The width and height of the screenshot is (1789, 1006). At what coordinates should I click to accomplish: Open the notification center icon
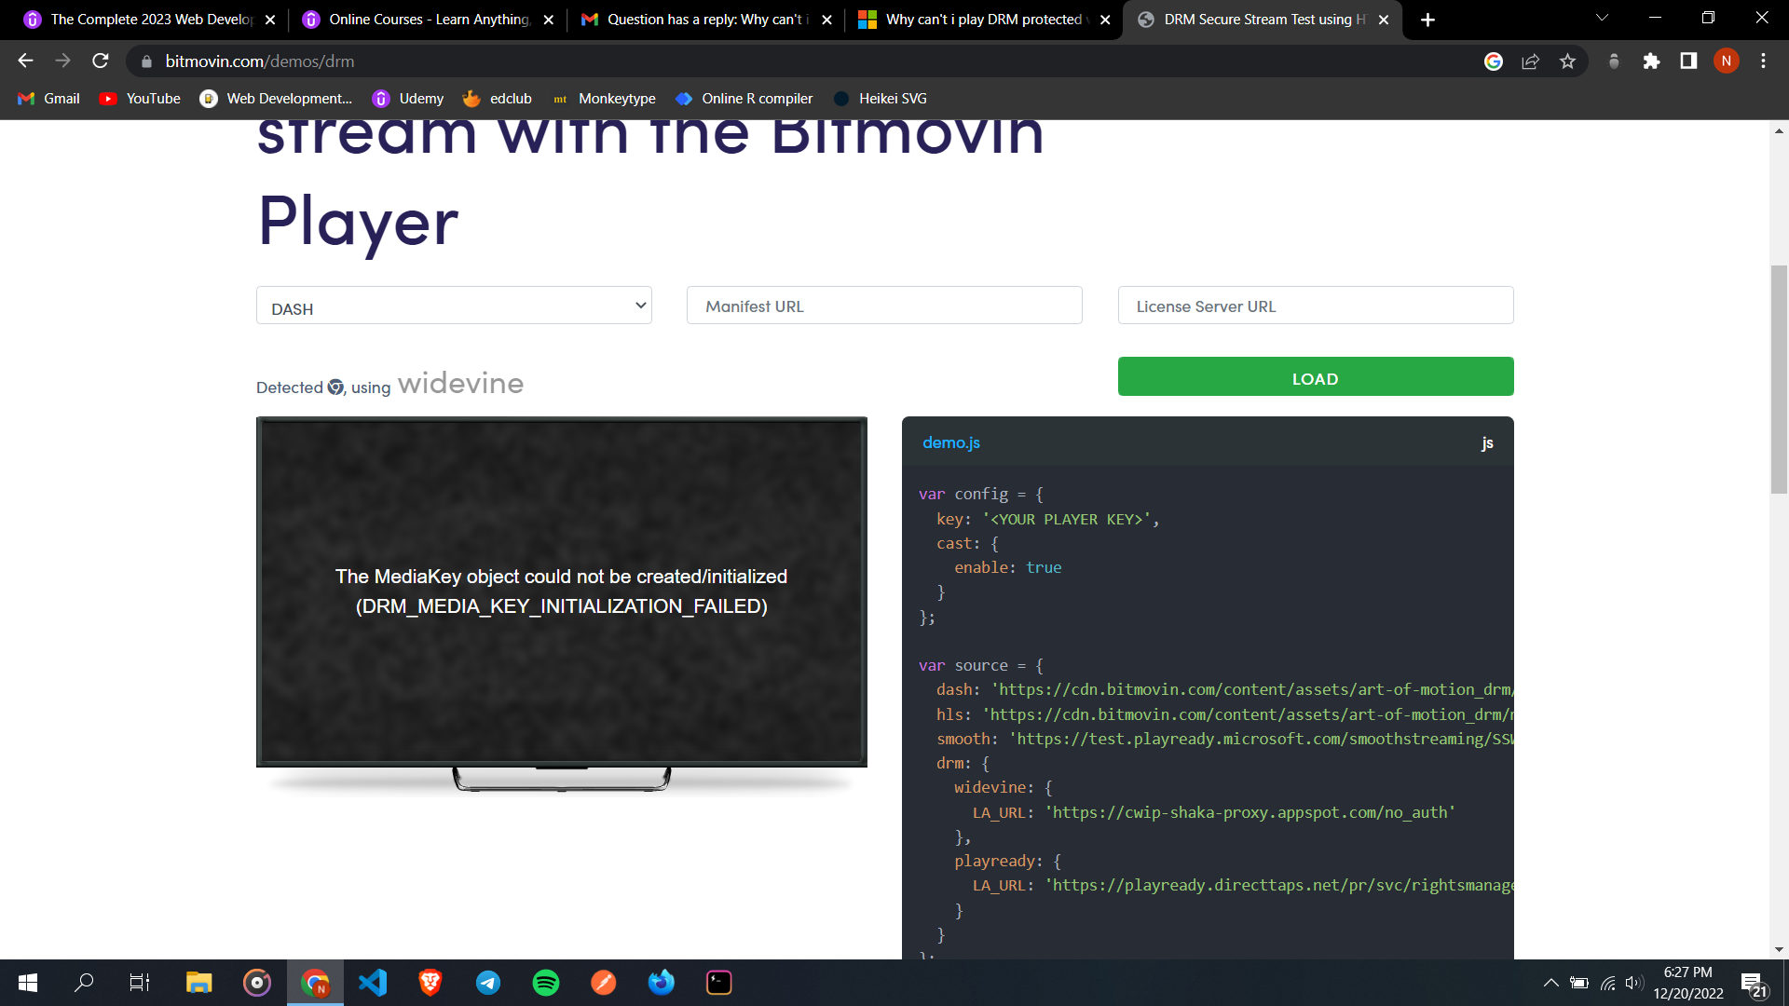click(1753, 984)
